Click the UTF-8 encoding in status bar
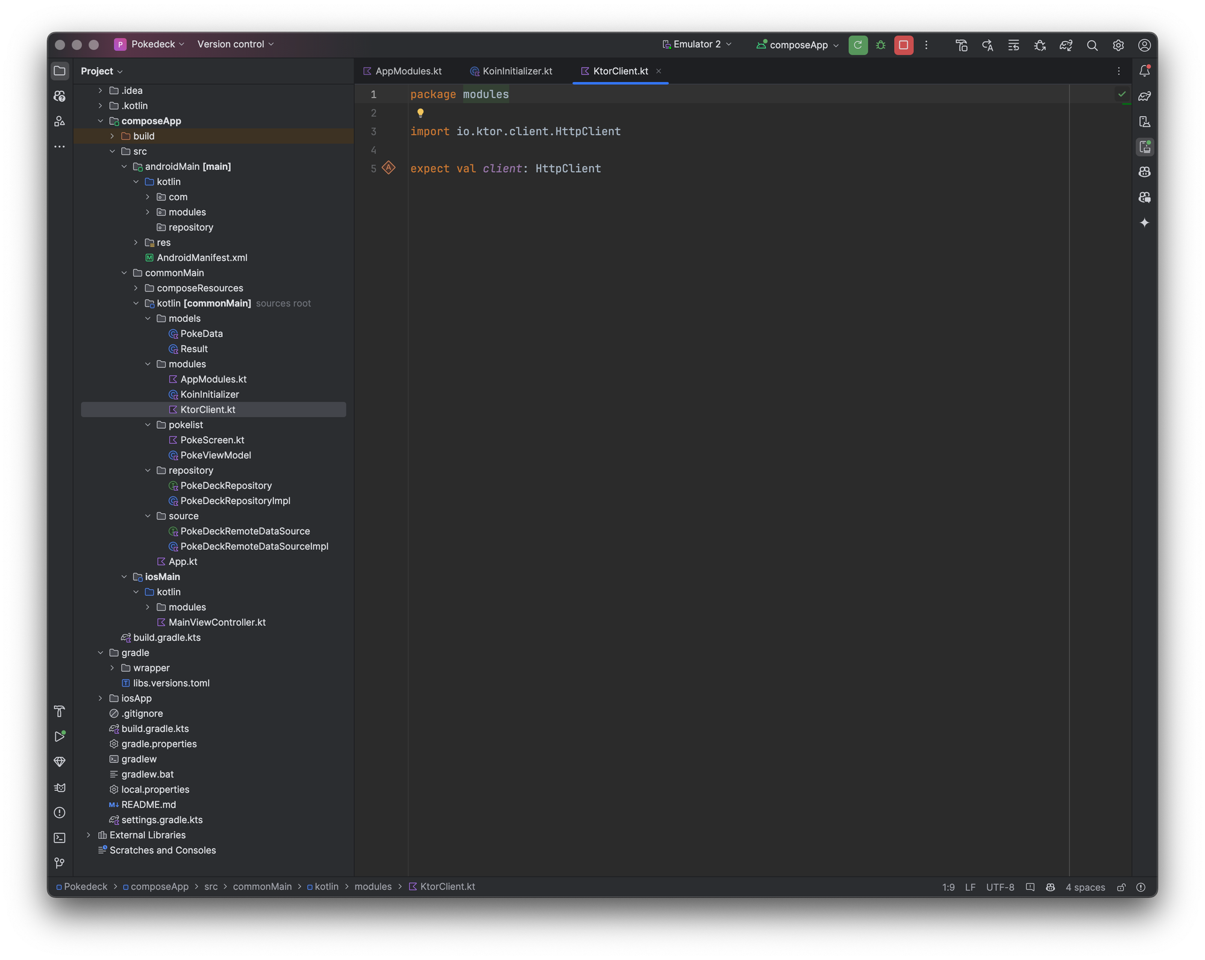This screenshot has width=1205, height=960. pos(1000,887)
